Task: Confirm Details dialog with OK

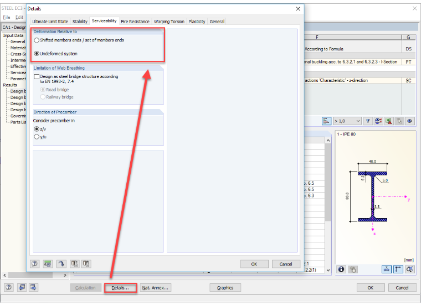Action: [x=254, y=264]
